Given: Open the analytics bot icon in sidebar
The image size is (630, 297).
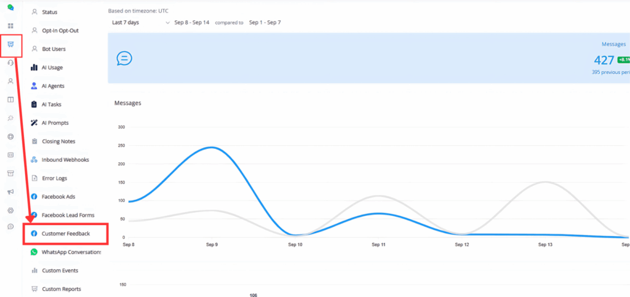Looking at the screenshot, I should pyautogui.click(x=10, y=45).
